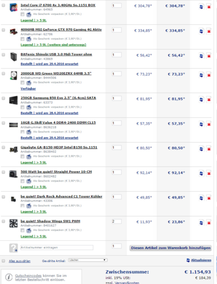Refresh the Samsung 850 Evo row
This screenshot has height=284, width=217.
(x=201, y=99)
